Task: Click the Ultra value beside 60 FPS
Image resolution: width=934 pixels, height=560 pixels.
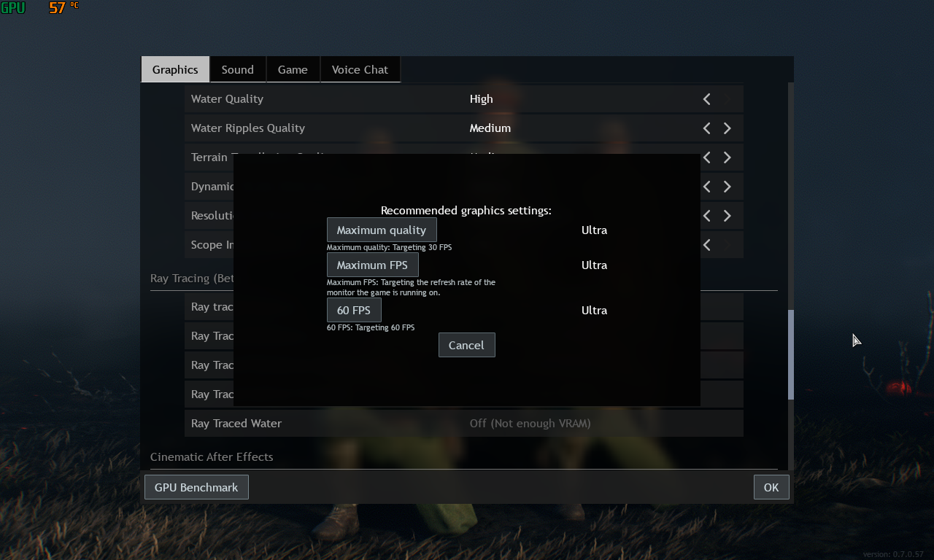Action: (594, 310)
